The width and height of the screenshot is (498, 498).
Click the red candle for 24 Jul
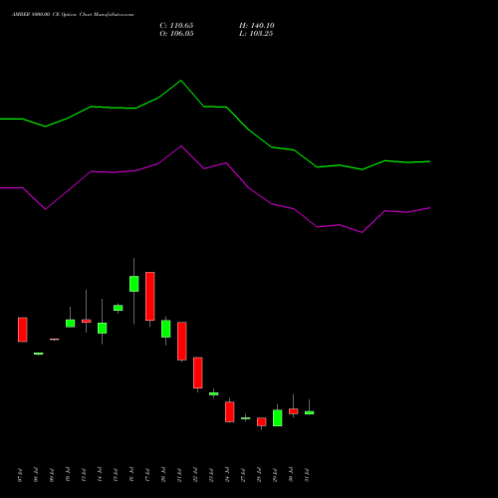230,412
